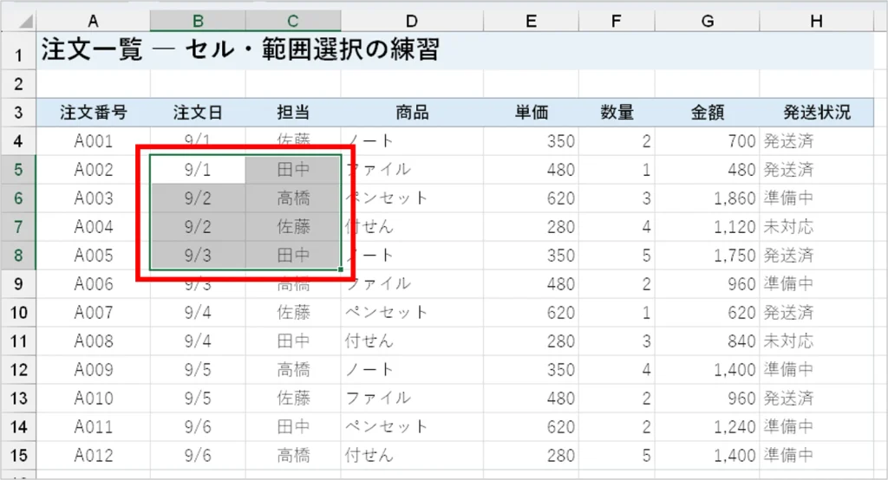
Task: Click cell A003
Action: click(x=94, y=198)
